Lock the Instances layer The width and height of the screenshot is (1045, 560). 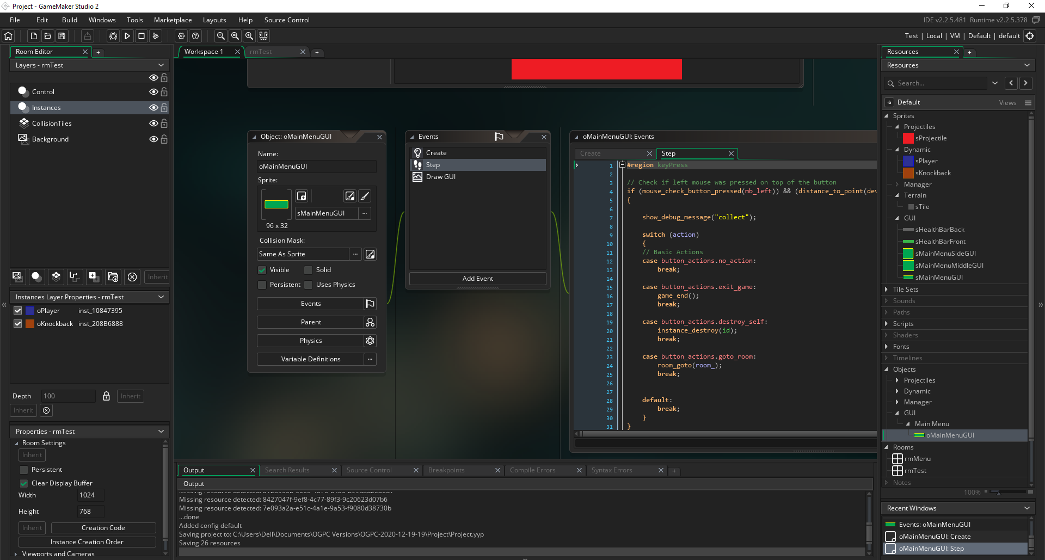tap(164, 108)
